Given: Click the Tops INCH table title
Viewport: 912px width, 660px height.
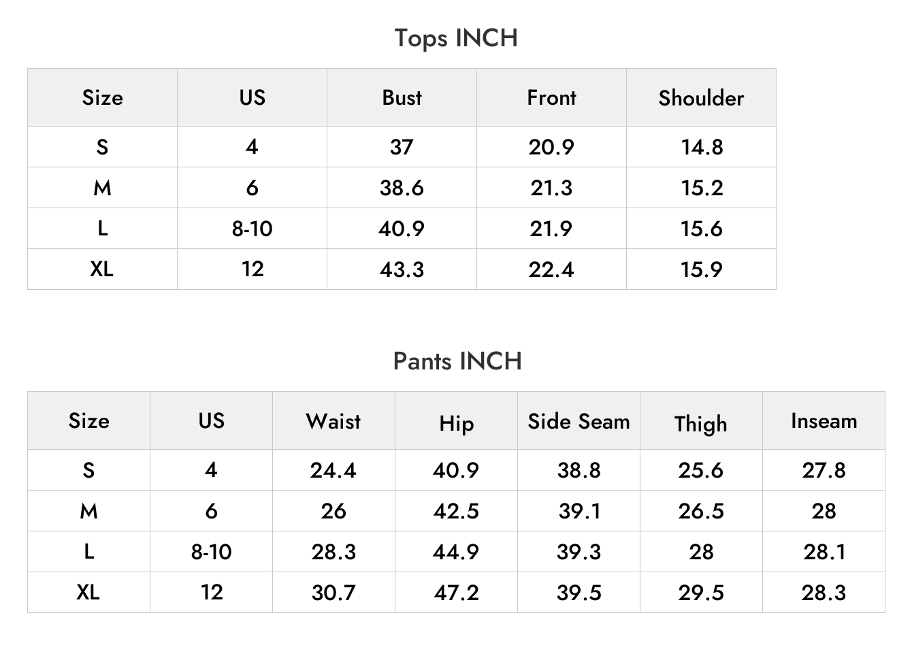Looking at the screenshot, I should 456,38.
